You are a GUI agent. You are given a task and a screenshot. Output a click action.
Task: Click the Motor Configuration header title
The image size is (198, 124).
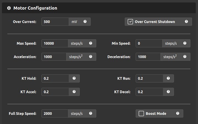[35, 8]
